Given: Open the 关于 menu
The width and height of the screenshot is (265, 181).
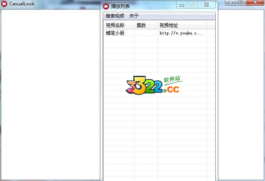Looking at the screenshot, I should pyautogui.click(x=134, y=16).
